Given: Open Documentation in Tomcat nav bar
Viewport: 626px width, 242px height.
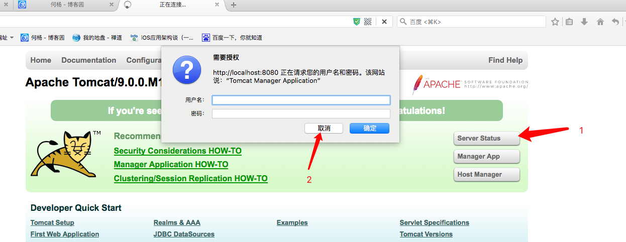Looking at the screenshot, I should pos(89,60).
